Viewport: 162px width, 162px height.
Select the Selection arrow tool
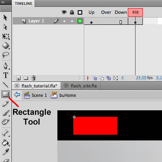[5, 18]
